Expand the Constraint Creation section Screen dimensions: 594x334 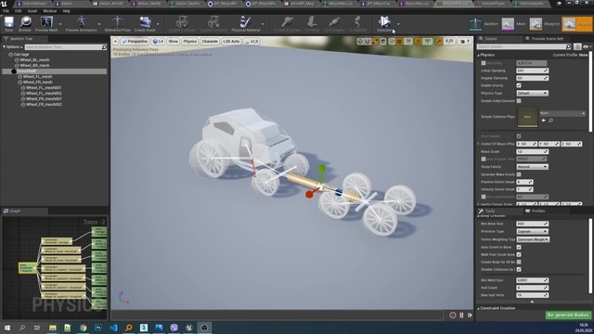coord(479,309)
